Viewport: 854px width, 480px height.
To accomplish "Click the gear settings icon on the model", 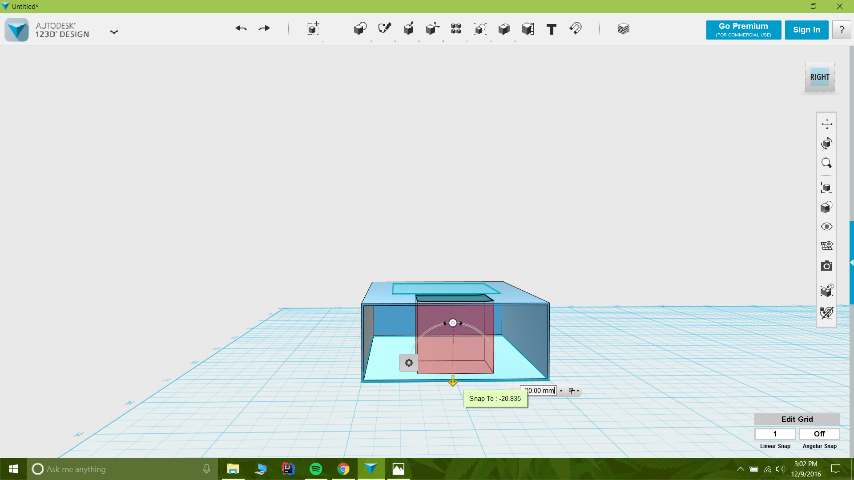I will [409, 363].
